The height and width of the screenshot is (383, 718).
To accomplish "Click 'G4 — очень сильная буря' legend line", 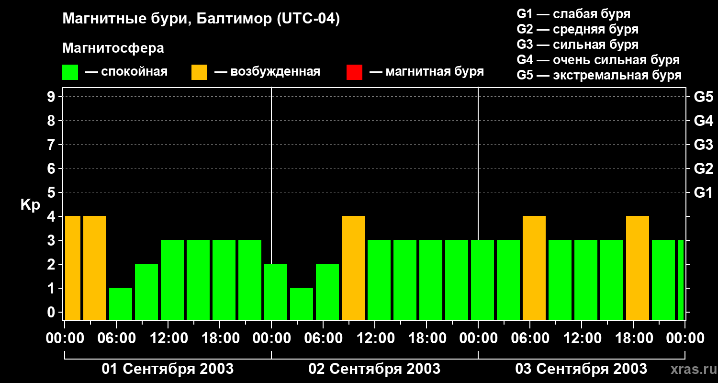I will (598, 60).
